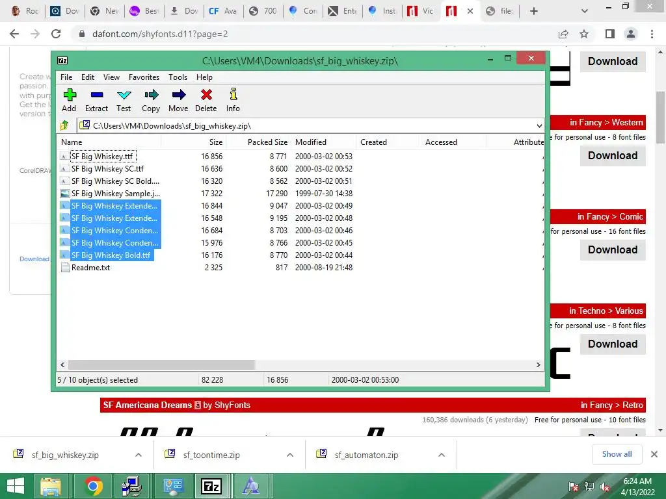Open the Chrome profile menu
Screen dimensions: 666x499
pyautogui.click(x=631, y=34)
